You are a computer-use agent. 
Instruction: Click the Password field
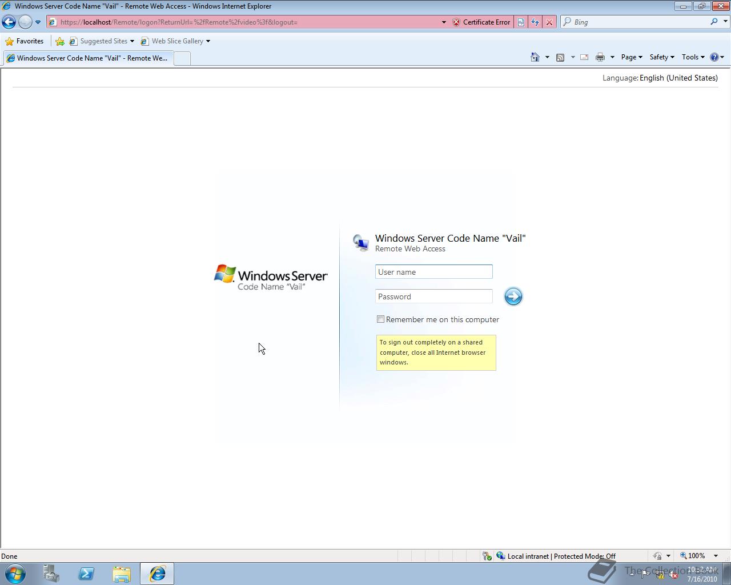[x=434, y=296]
